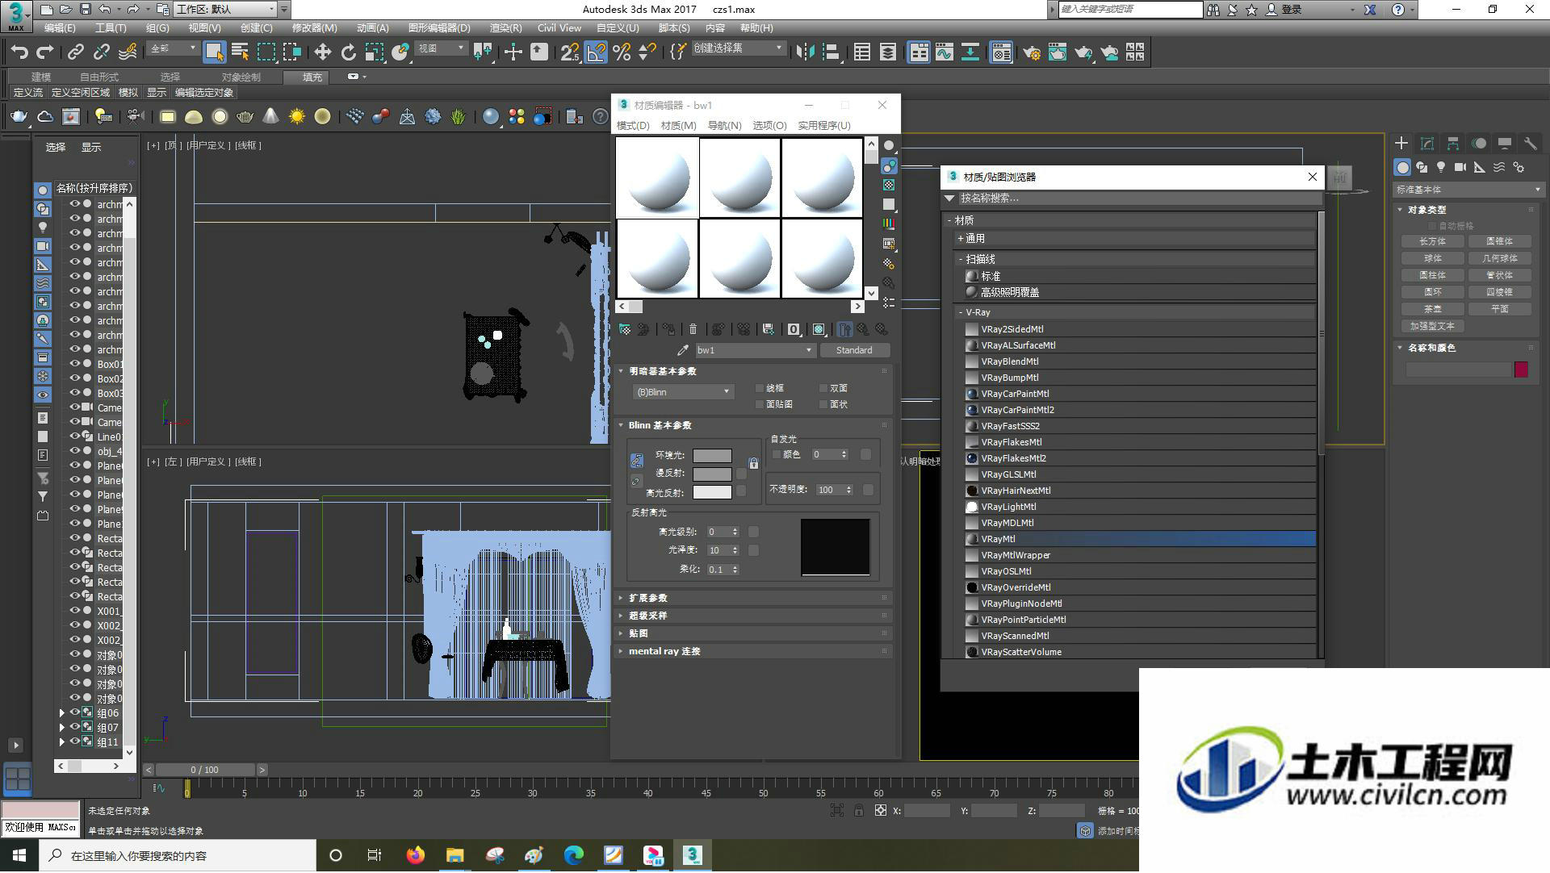This screenshot has height=873, width=1550.
Task: Toggle Backlight icon in Material Editor
Action: pyautogui.click(x=889, y=165)
